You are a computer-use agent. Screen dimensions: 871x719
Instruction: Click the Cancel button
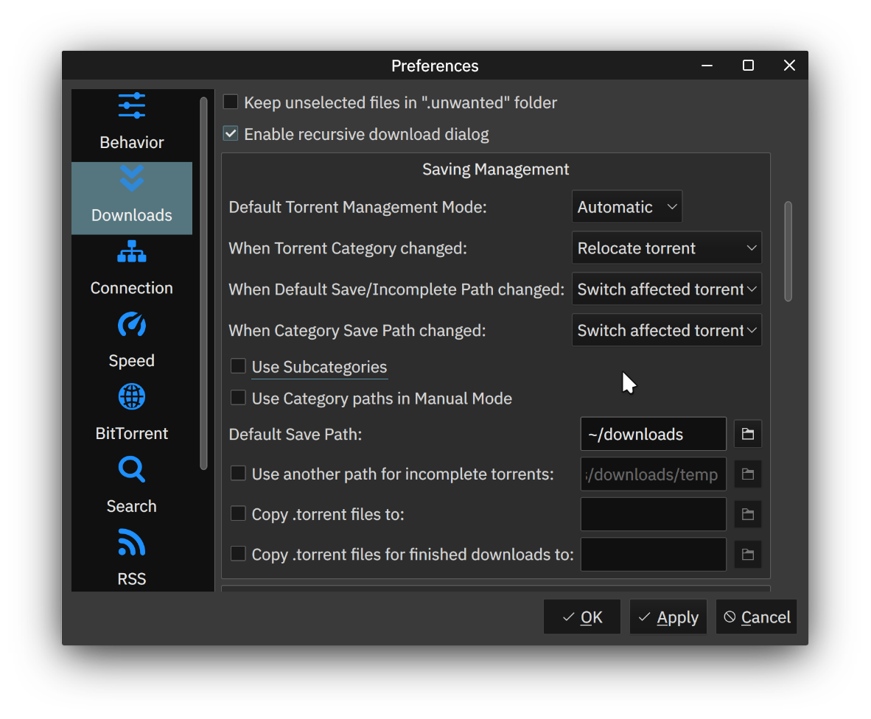(x=757, y=617)
